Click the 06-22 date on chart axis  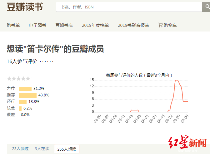coord(169,119)
